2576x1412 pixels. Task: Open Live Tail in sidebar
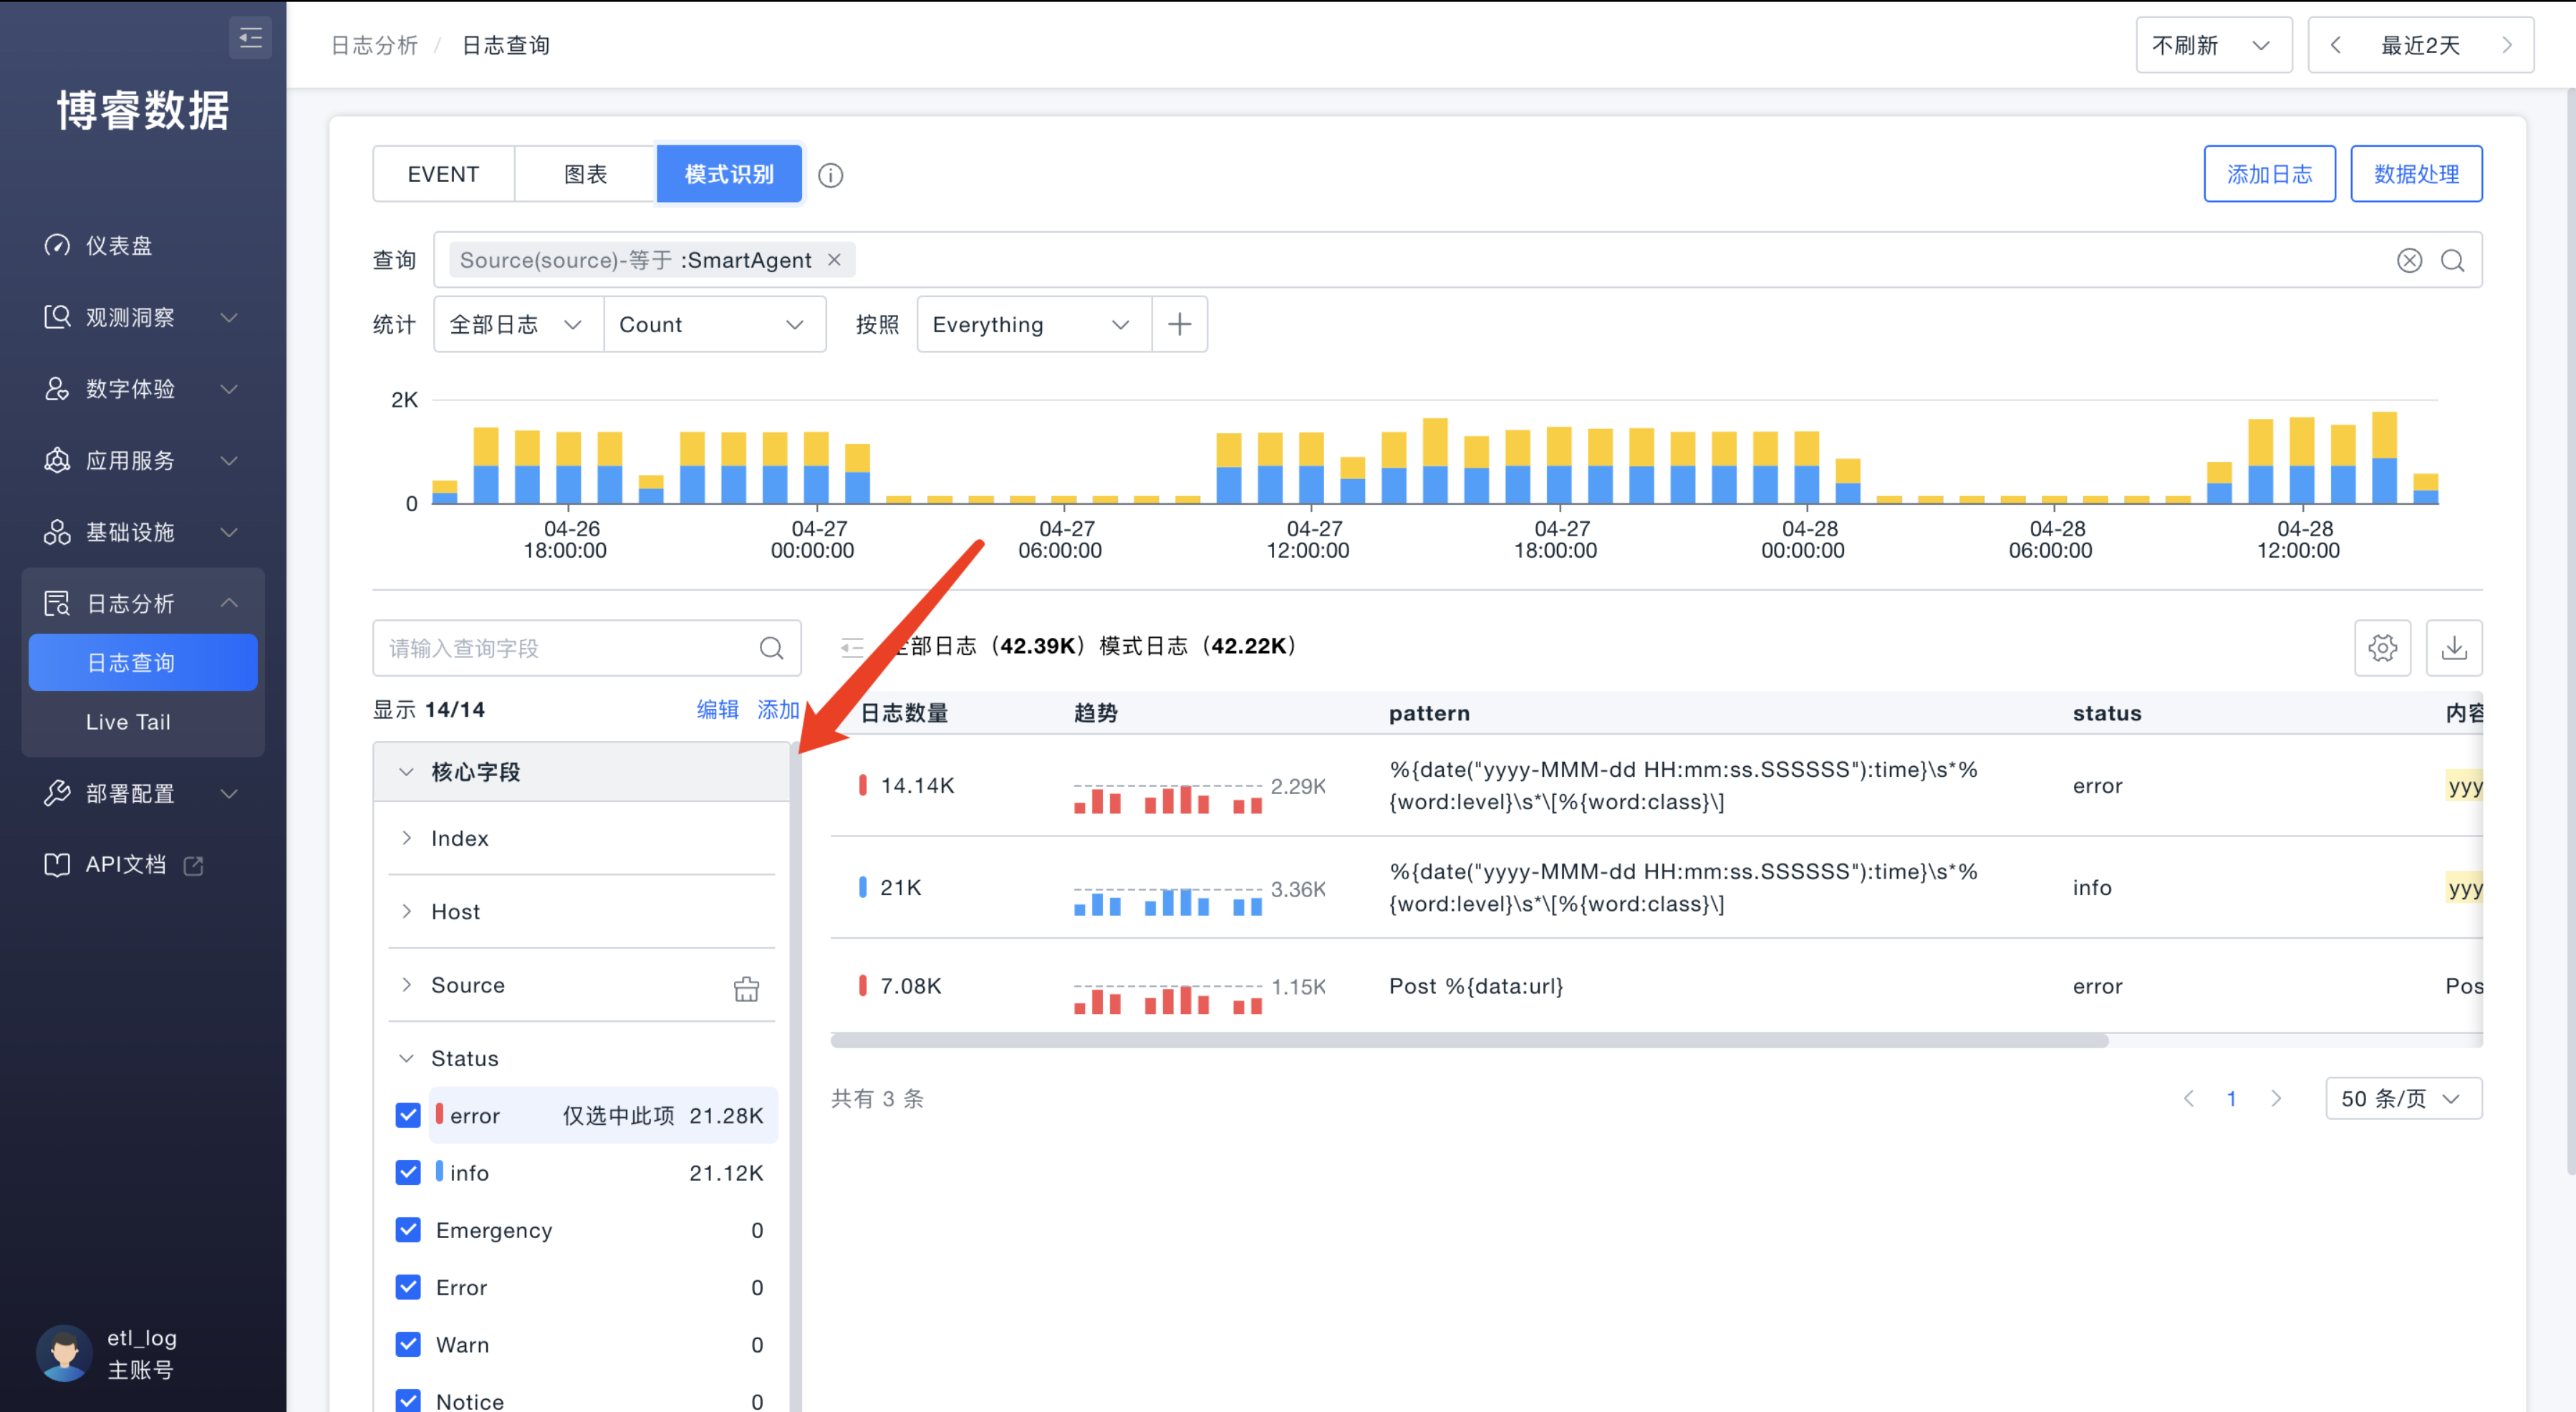click(128, 722)
